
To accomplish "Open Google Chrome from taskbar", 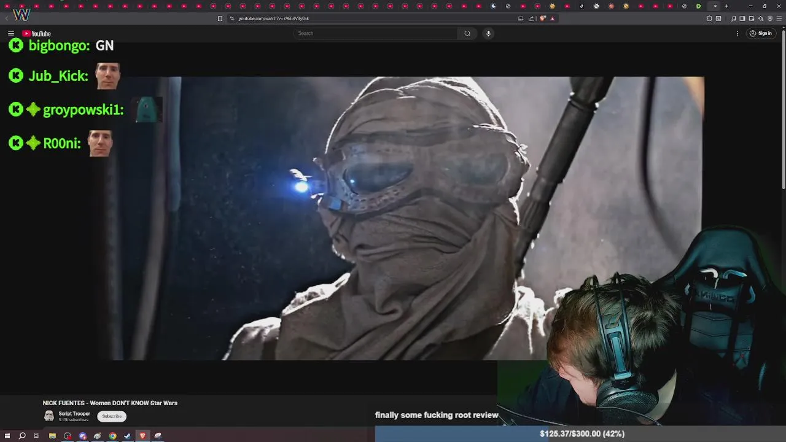I will (x=112, y=436).
